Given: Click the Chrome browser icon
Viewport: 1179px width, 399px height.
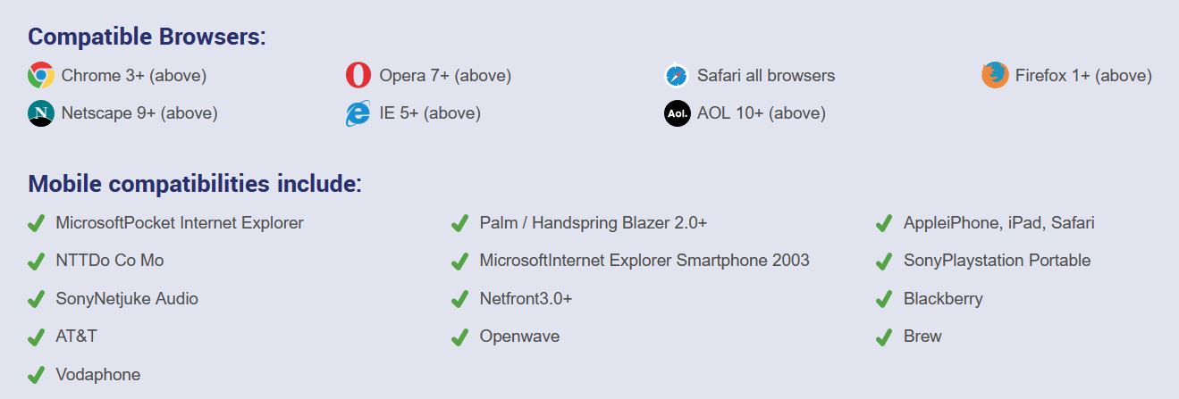Looking at the screenshot, I should [41, 76].
